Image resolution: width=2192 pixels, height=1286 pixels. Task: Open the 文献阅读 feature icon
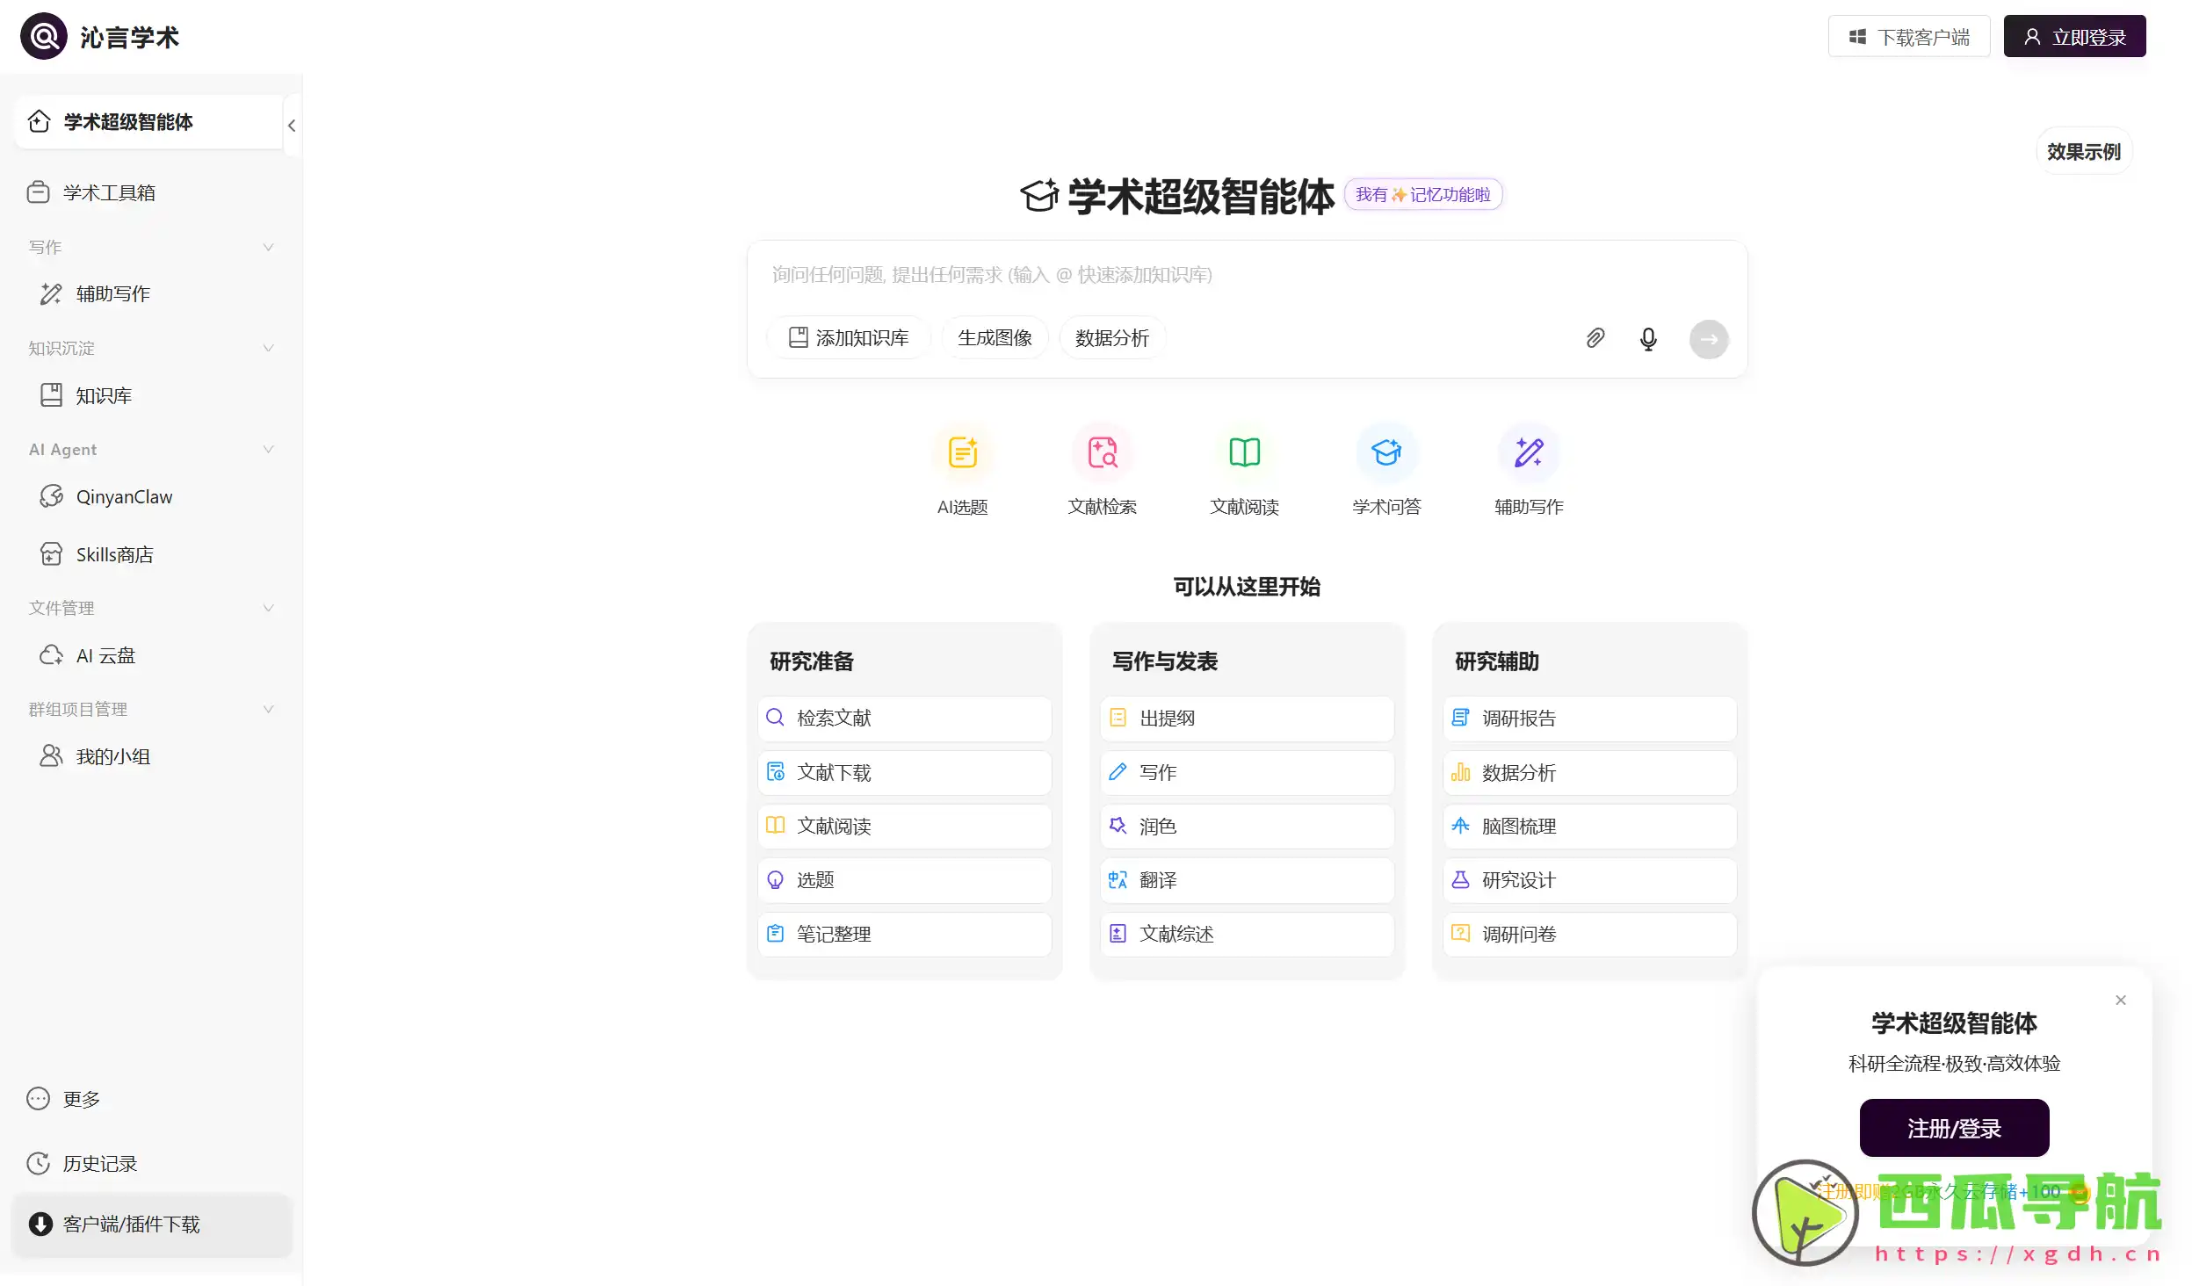click(x=1244, y=452)
